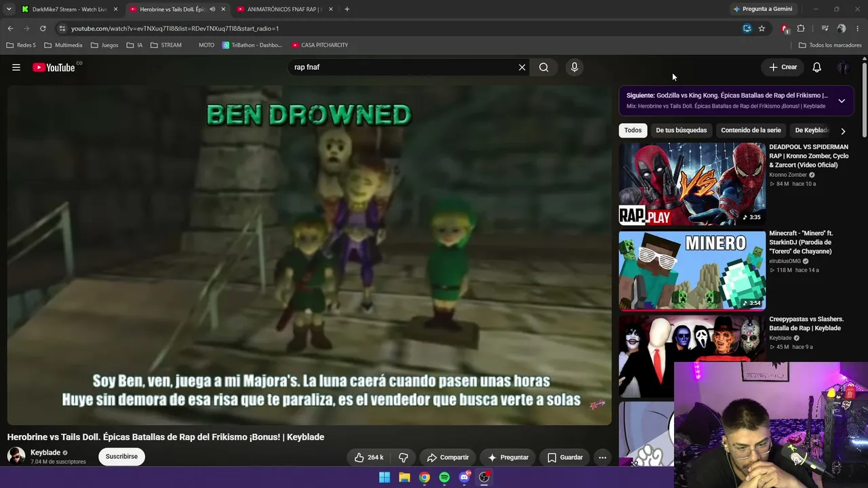The height and width of the screenshot is (488, 868).
Task: Open the YouTube account avatar menu
Action: click(843, 67)
